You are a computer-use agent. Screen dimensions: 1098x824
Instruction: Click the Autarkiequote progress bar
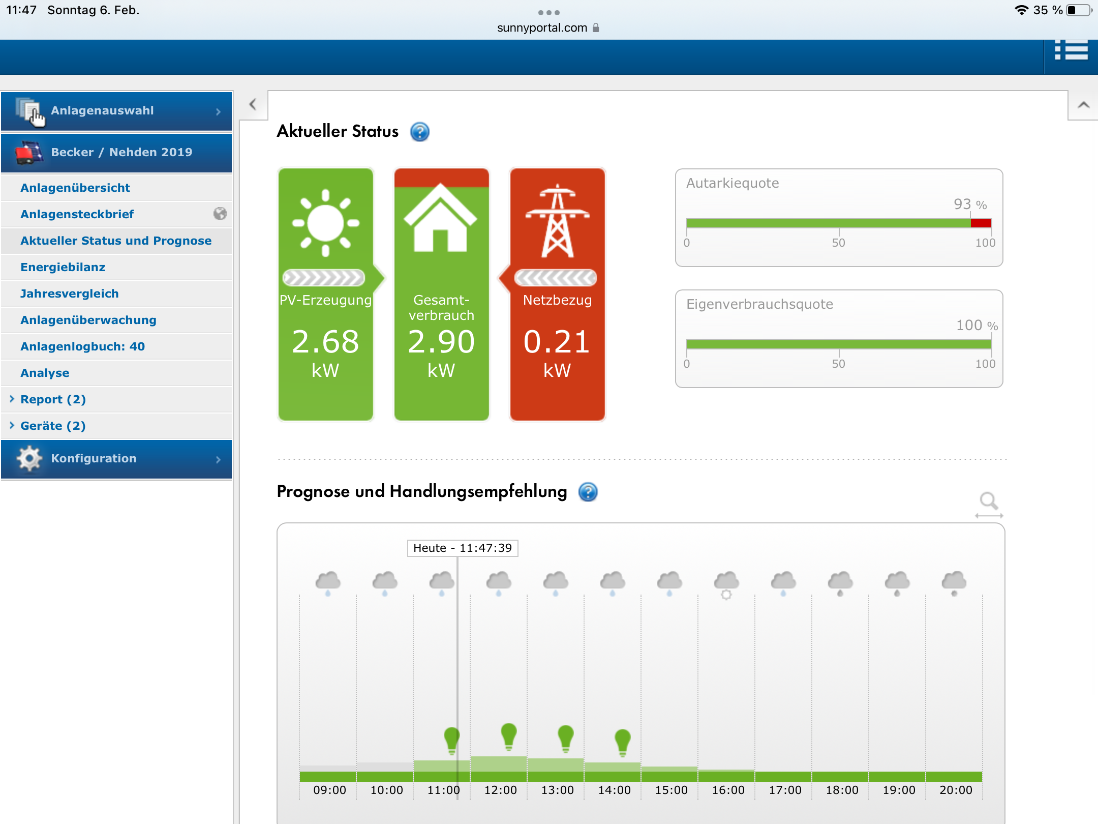[x=838, y=223]
